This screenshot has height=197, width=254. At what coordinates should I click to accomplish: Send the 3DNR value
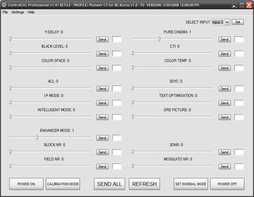tap(225, 152)
